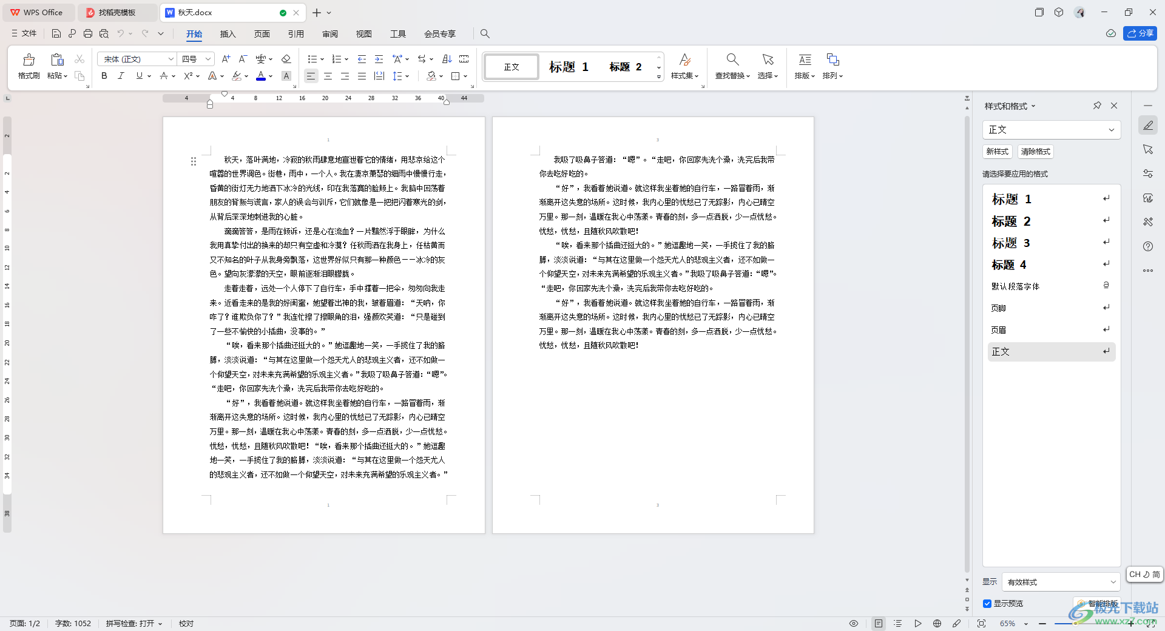Image resolution: width=1165 pixels, height=631 pixels.
Task: Click the vertical document scrollbar
Action: pyautogui.click(x=967, y=343)
